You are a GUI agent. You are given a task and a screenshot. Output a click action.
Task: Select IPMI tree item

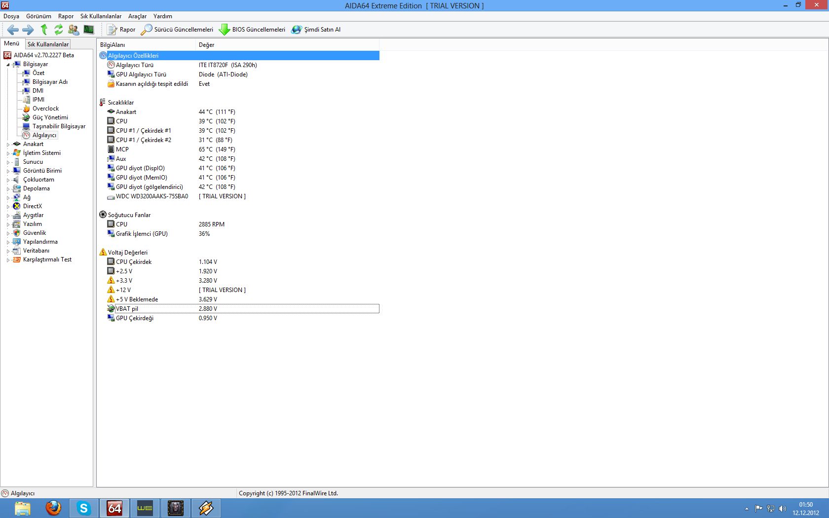click(x=38, y=100)
